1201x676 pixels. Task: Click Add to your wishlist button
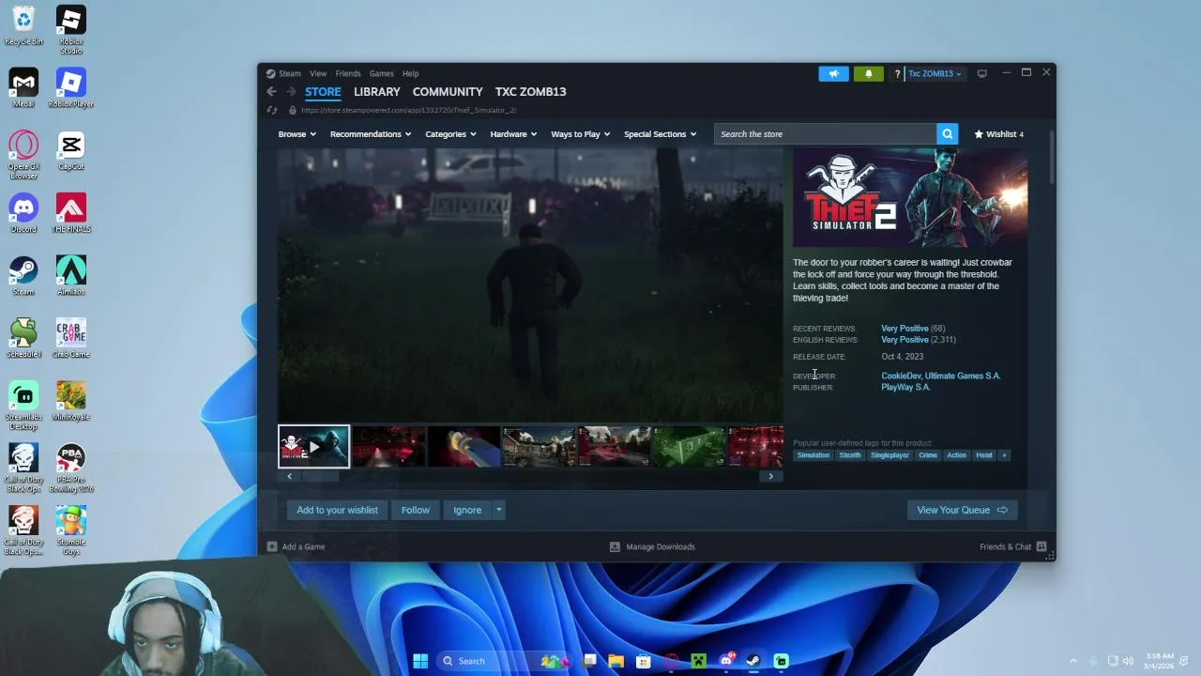(x=337, y=510)
